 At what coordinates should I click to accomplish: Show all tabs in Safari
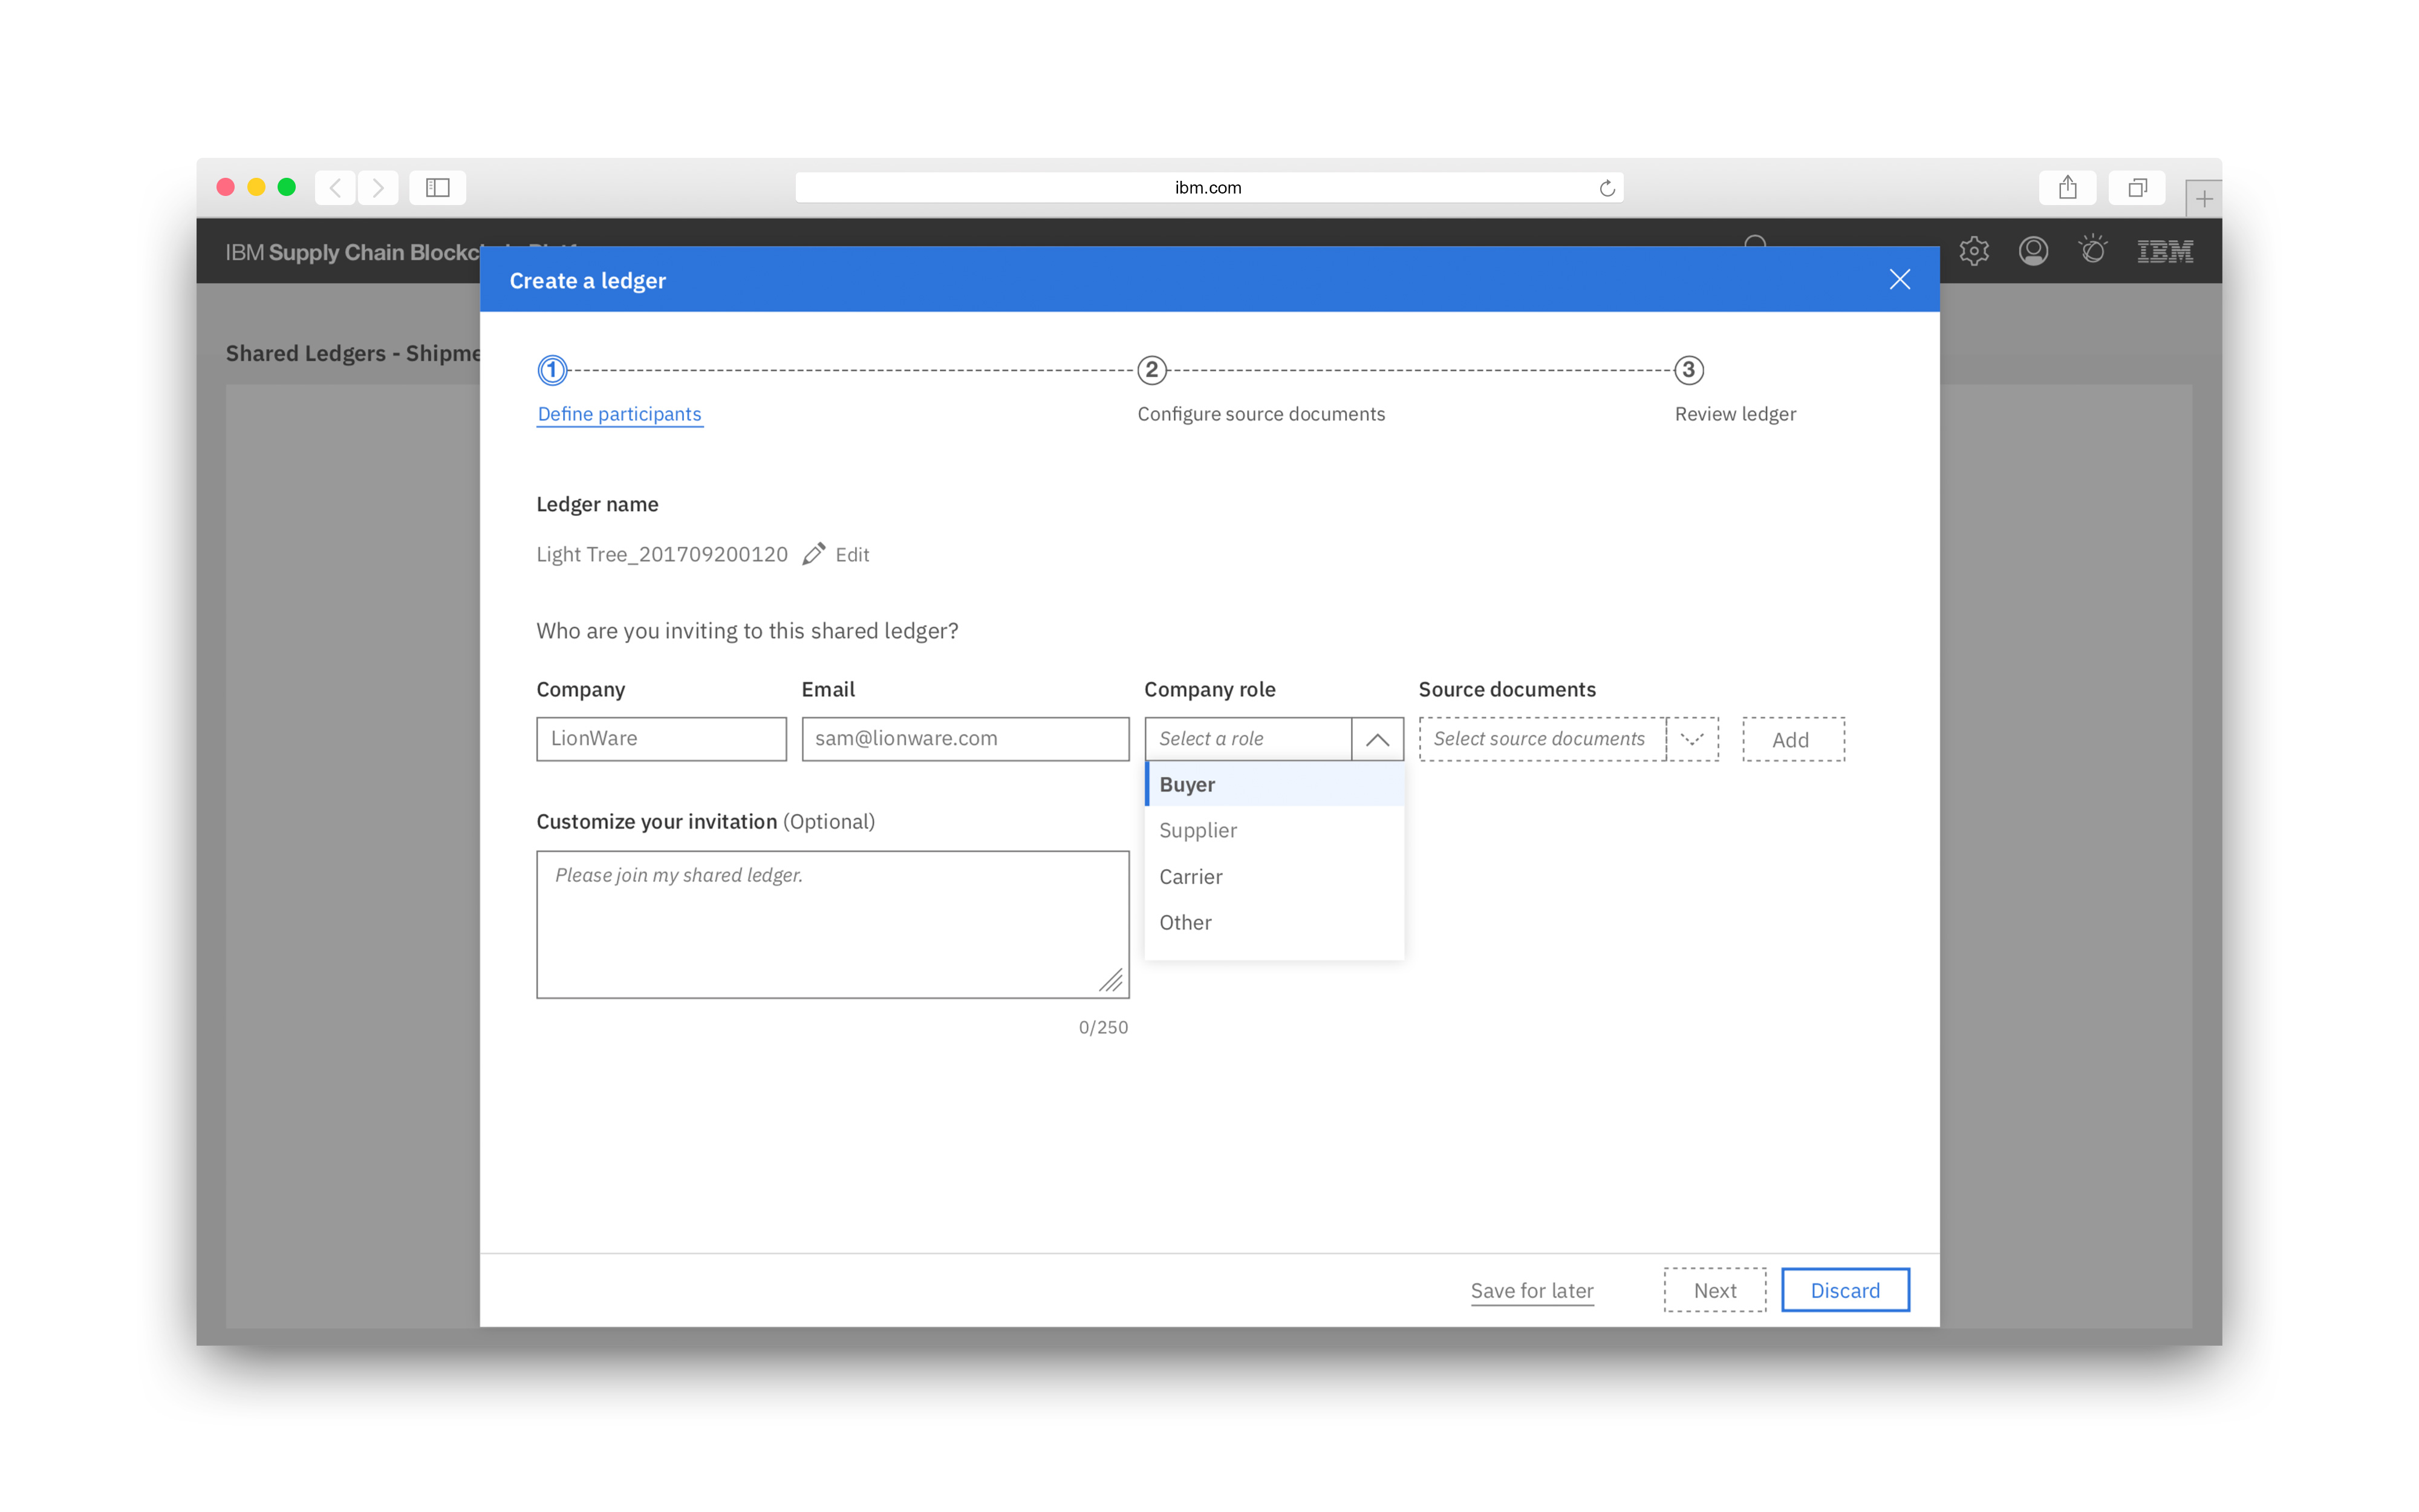click(x=2137, y=188)
